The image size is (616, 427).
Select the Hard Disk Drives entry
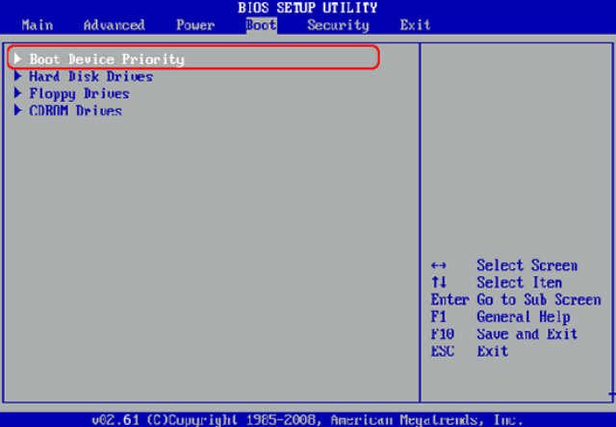coord(90,76)
